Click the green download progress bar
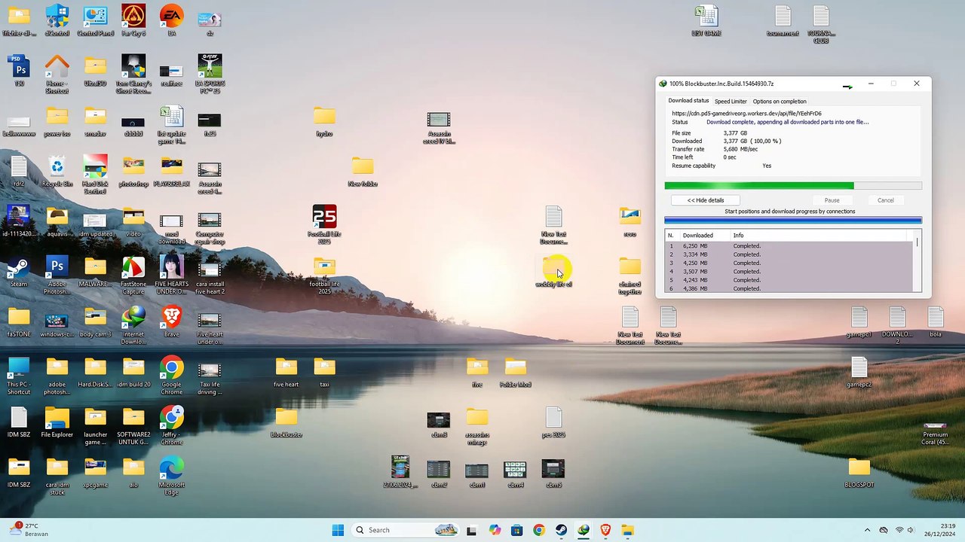Screen dimensions: 965x542 pyautogui.click(x=793, y=185)
